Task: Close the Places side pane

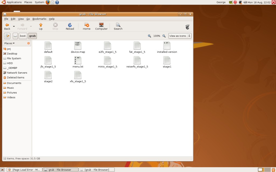Action: (29, 43)
